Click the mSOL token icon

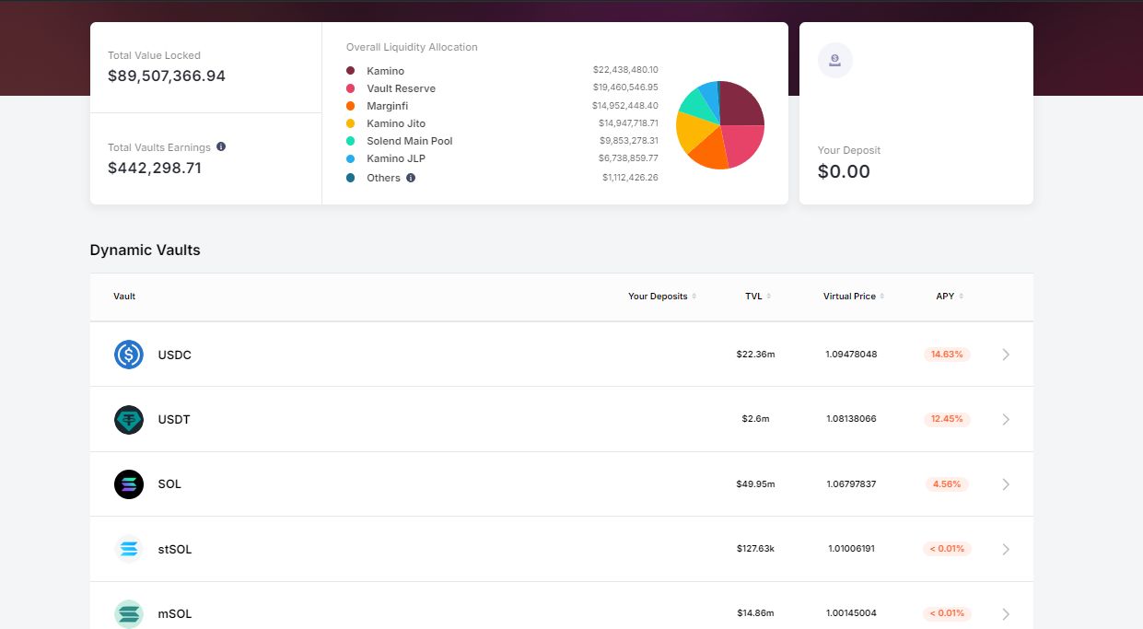click(x=129, y=613)
